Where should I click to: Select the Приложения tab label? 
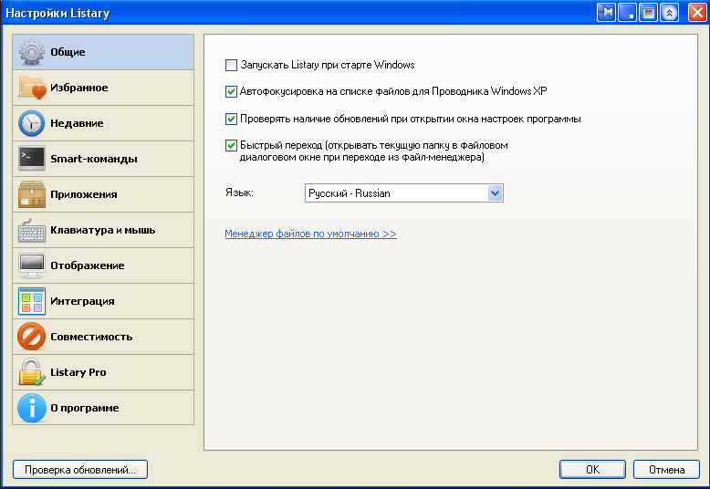pyautogui.click(x=84, y=194)
